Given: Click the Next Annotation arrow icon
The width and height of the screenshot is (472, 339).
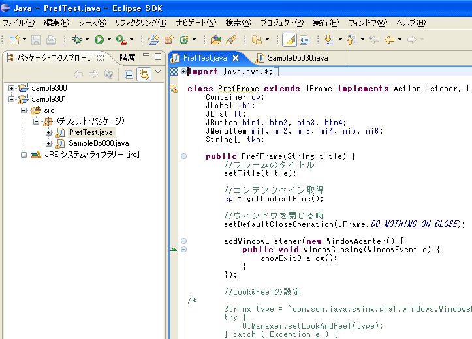Looking at the screenshot, I should point(329,40).
